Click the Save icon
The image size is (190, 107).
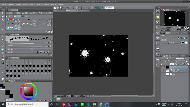pos(61,8)
